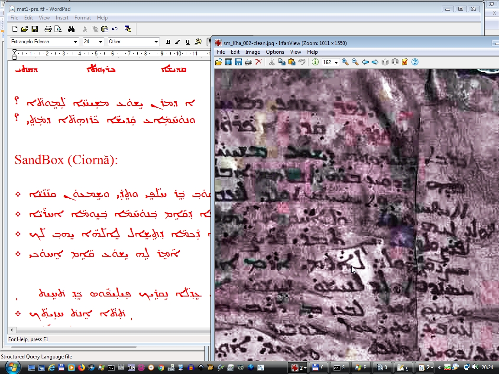Delete file with IrfanView red X icon
Viewport: 499px width, 374px height.
(x=259, y=62)
